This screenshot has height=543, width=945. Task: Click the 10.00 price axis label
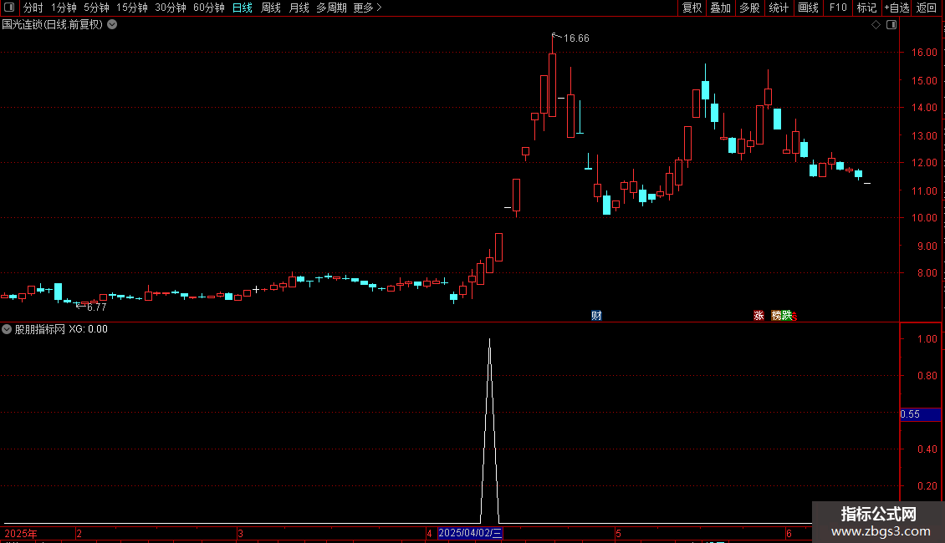tap(924, 218)
